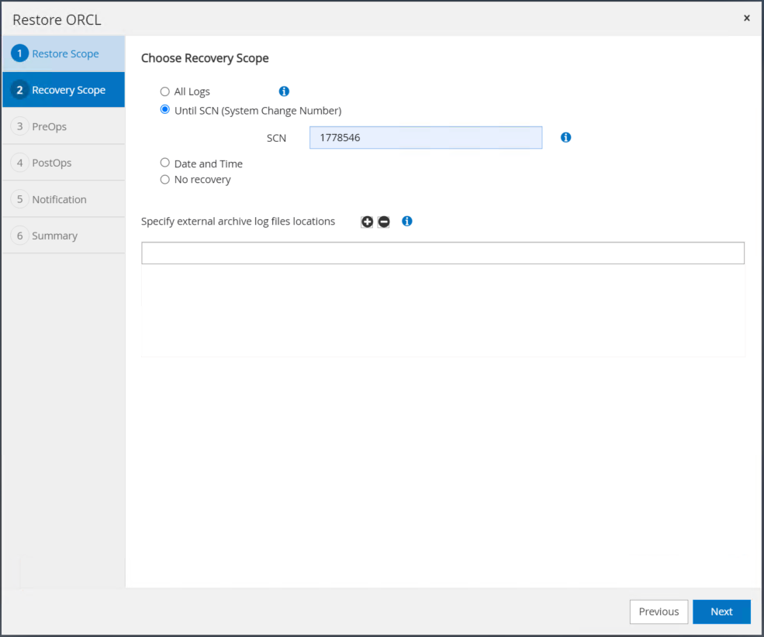Click the Next button
764x637 pixels.
click(721, 611)
